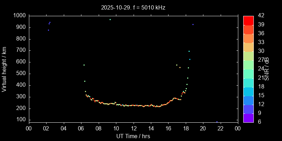Image resolution: width=282 pixels, height=141 pixels.
Task: Click the "1000" tick label on height axis
Action: (19, 16)
